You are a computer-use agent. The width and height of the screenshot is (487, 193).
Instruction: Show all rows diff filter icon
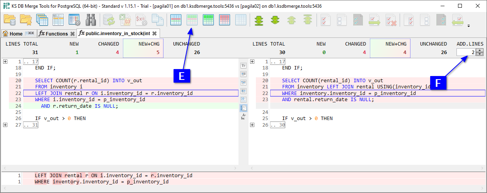click(176, 20)
